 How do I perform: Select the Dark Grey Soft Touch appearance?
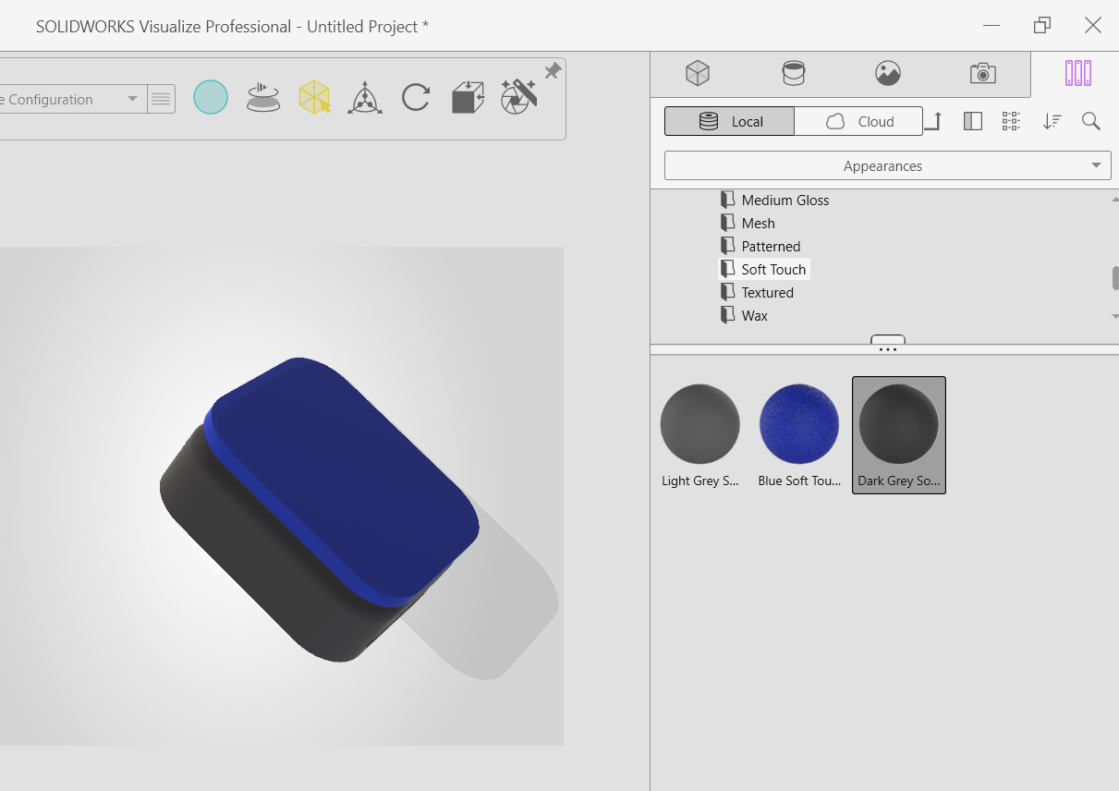click(899, 434)
